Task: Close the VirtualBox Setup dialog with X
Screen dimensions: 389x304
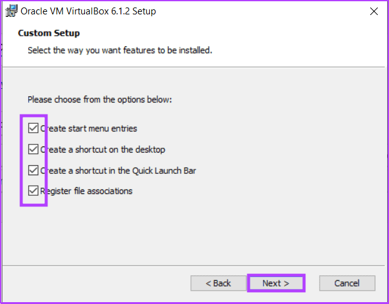Action: coord(373,11)
